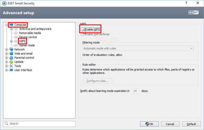Click the User interface monitor icon
The image size is (204, 130).
(11, 70)
